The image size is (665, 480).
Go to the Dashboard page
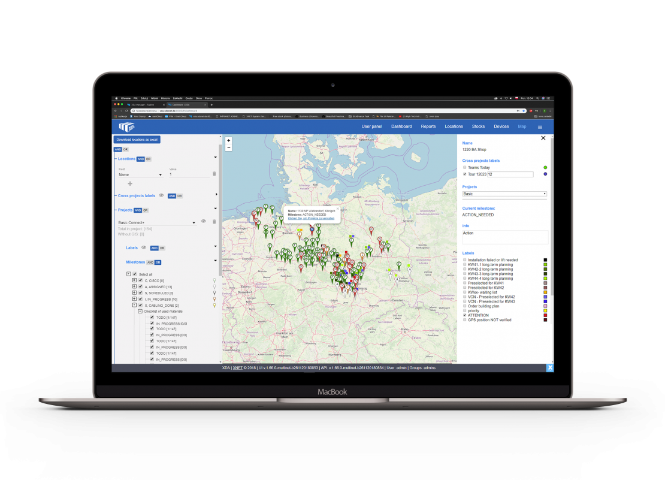pos(401,126)
